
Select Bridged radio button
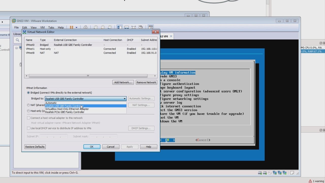pos(28,93)
